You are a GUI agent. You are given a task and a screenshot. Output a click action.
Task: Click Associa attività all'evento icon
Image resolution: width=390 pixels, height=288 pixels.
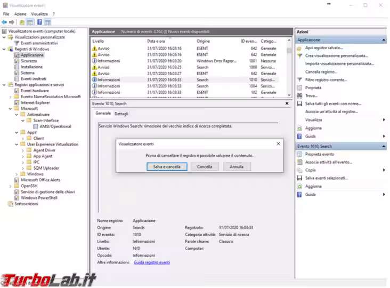click(299, 162)
